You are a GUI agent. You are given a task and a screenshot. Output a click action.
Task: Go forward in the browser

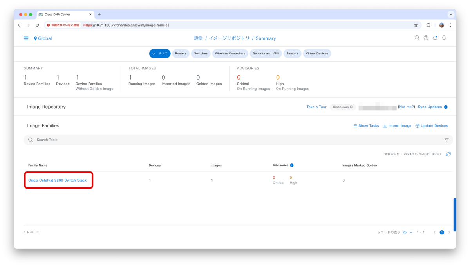(x=28, y=25)
